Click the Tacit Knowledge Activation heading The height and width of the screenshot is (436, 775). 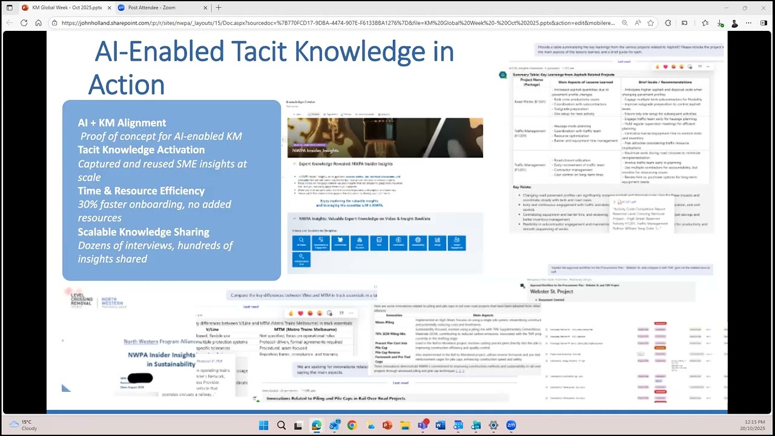[141, 150]
